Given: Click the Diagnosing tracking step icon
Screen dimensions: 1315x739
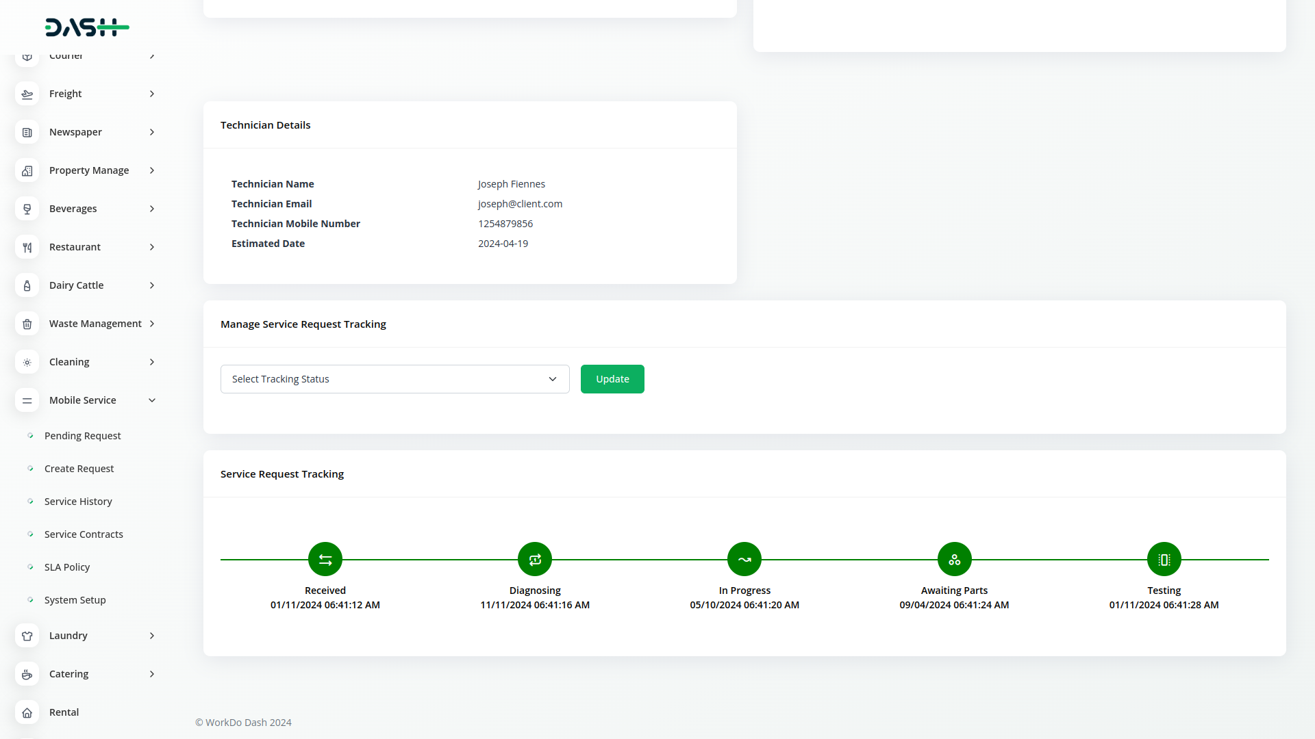Looking at the screenshot, I should 535,560.
